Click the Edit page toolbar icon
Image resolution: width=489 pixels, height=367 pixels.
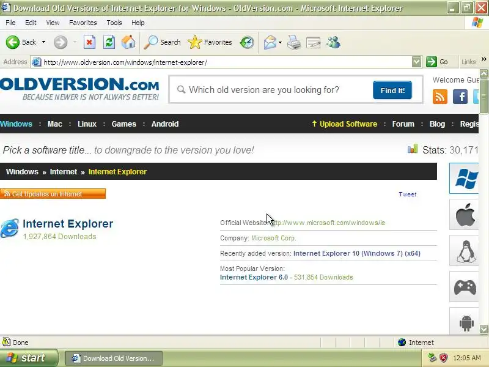pos(314,42)
